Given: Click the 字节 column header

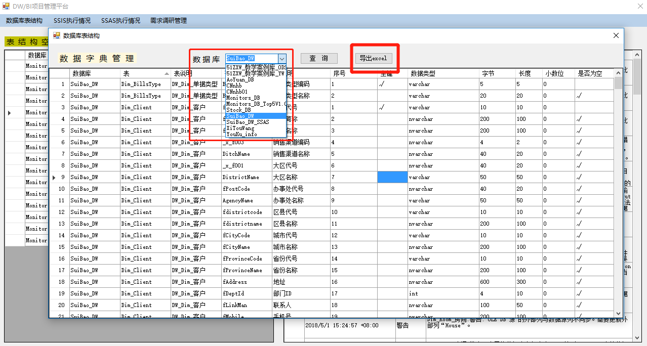Looking at the screenshot, I should click(497, 73).
